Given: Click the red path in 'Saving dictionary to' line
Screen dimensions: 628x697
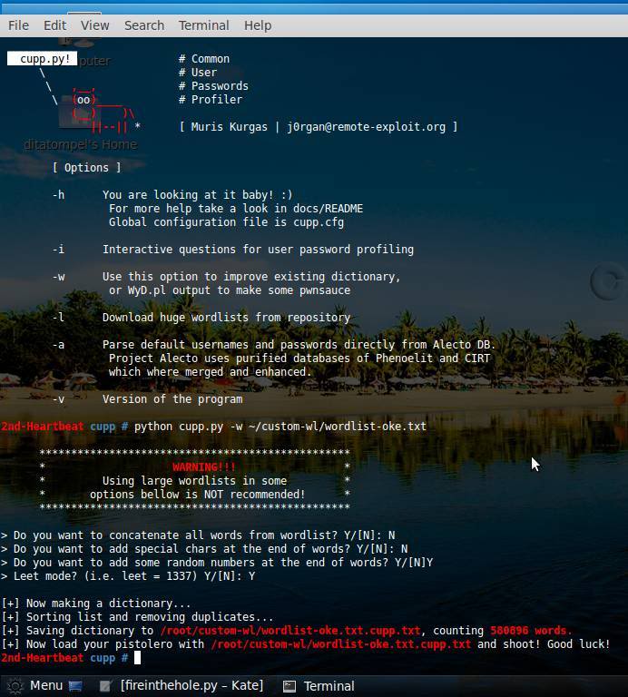Looking at the screenshot, I should coord(289,631).
